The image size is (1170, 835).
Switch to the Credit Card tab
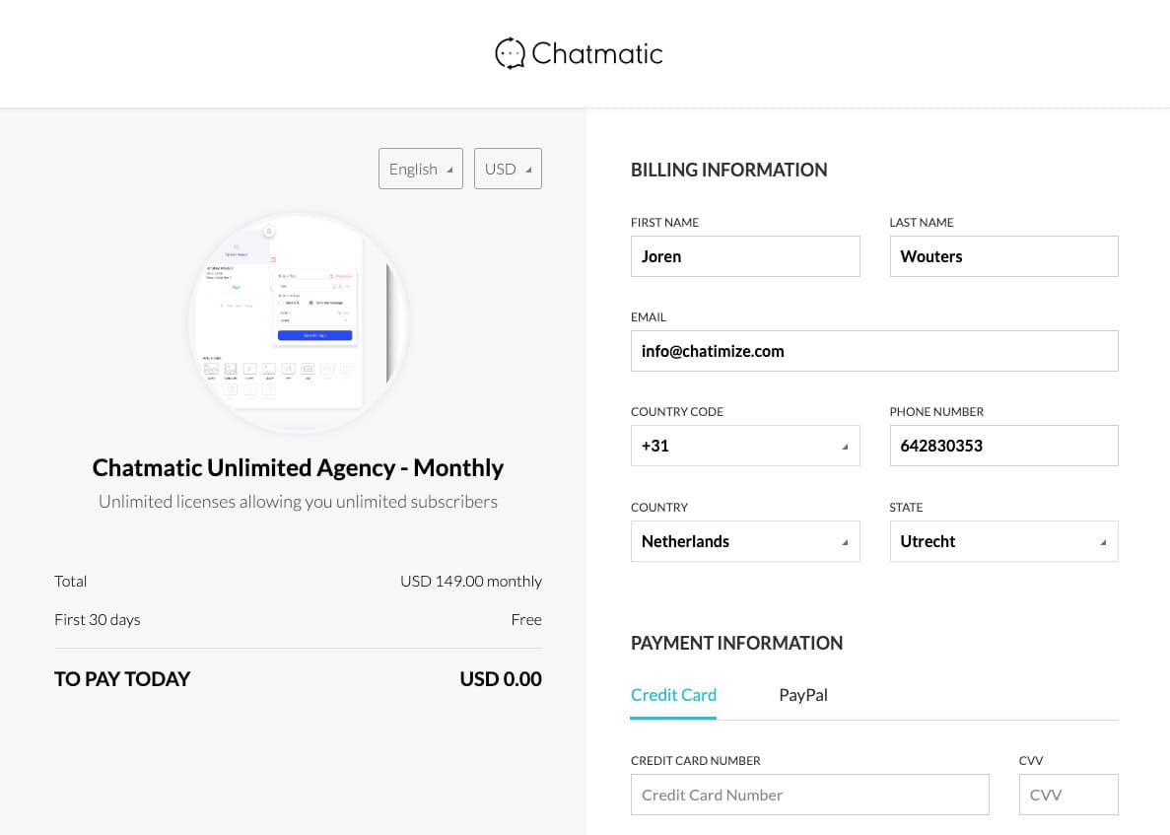pos(673,695)
